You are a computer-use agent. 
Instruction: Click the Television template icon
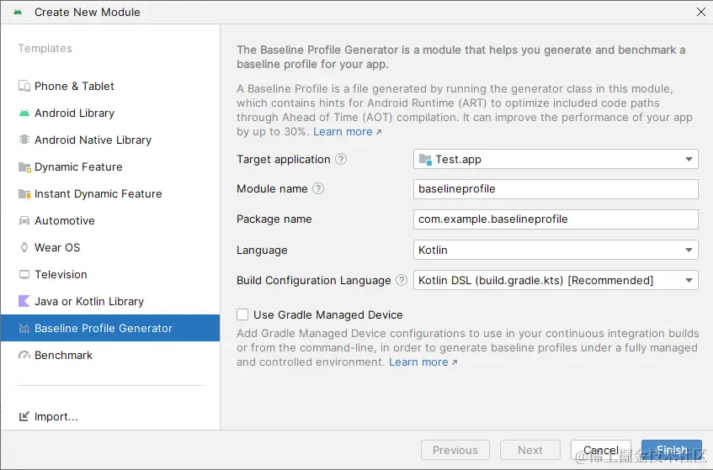pos(24,274)
